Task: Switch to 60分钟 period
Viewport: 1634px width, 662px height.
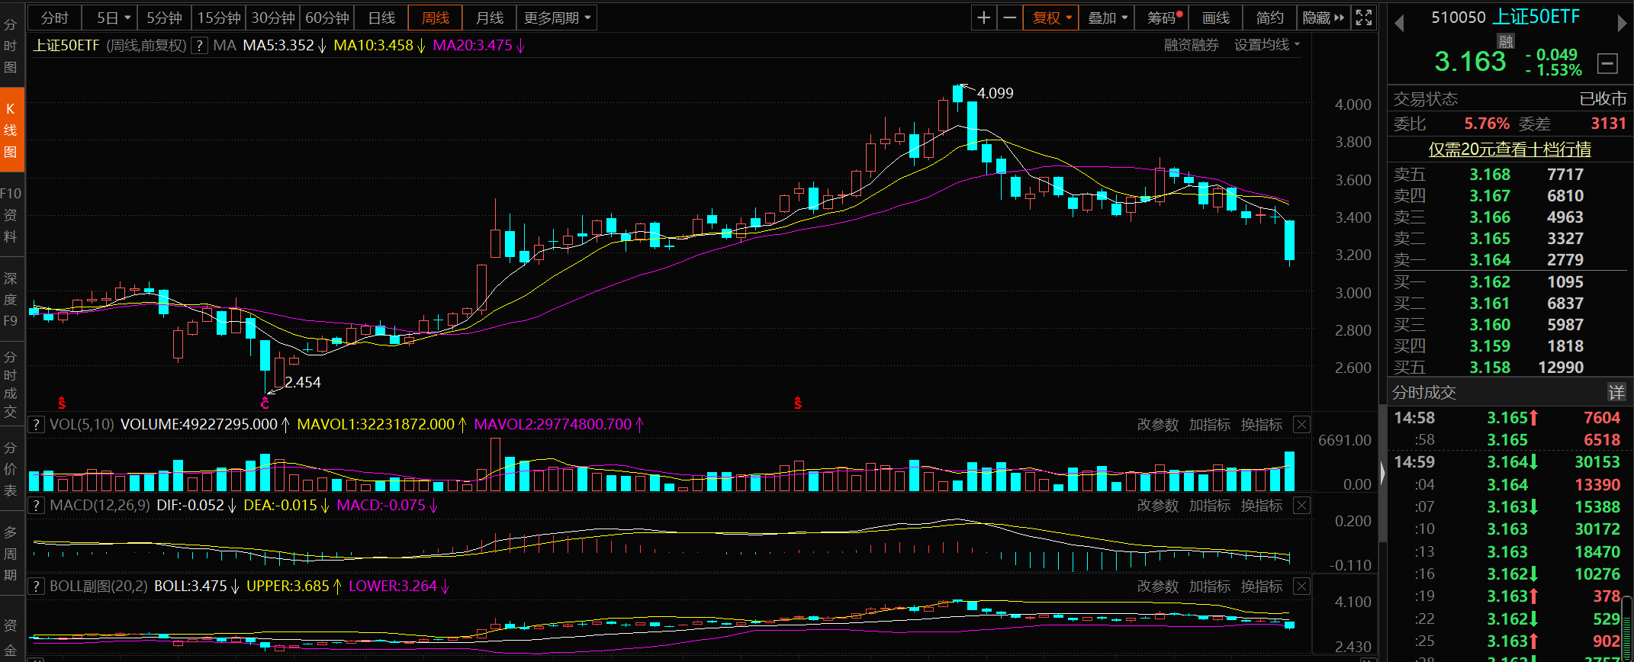Action: point(327,18)
